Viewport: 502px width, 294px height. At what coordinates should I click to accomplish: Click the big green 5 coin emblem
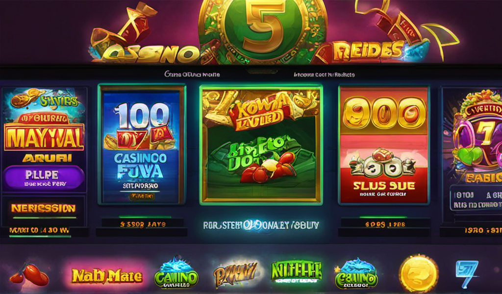[x=263, y=28]
